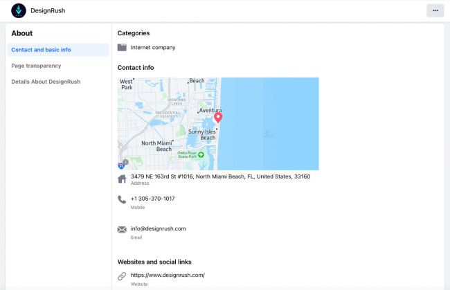The image size is (450, 290).
Task: Open the three-dot more options button
Action: coord(435,10)
